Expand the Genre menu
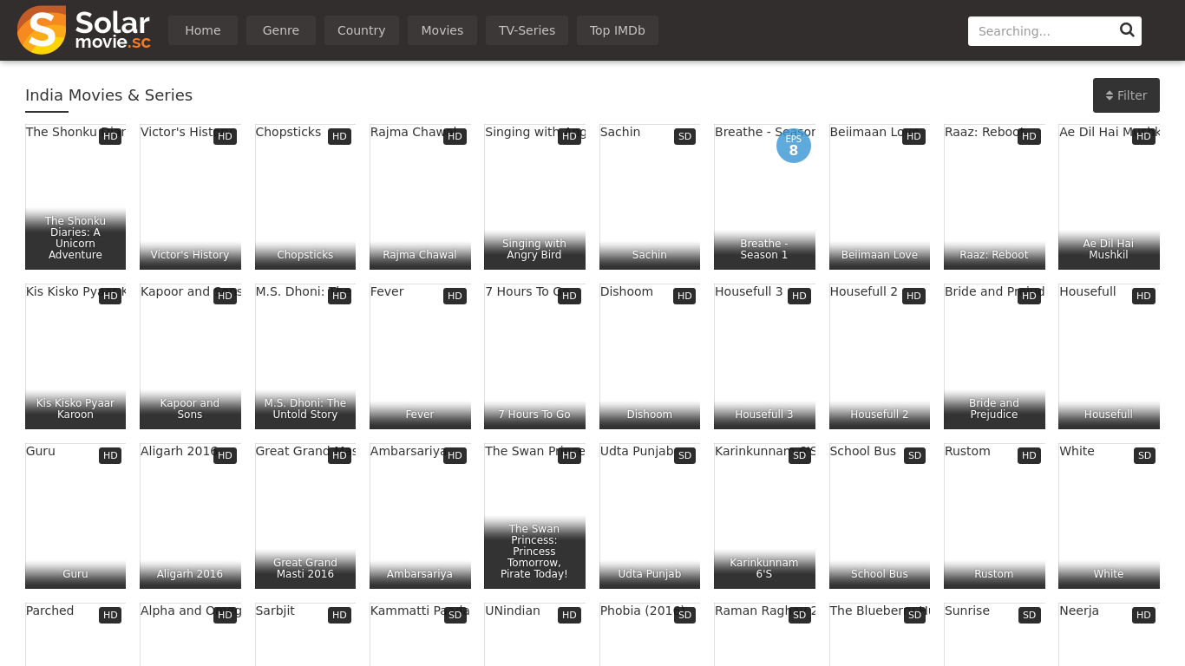 pyautogui.click(x=280, y=30)
